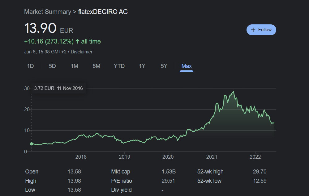View the 5Y chart range
Image resolution: width=309 pixels, height=196 pixels.
click(164, 66)
